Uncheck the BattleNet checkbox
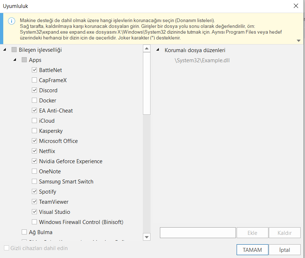 coord(34,70)
